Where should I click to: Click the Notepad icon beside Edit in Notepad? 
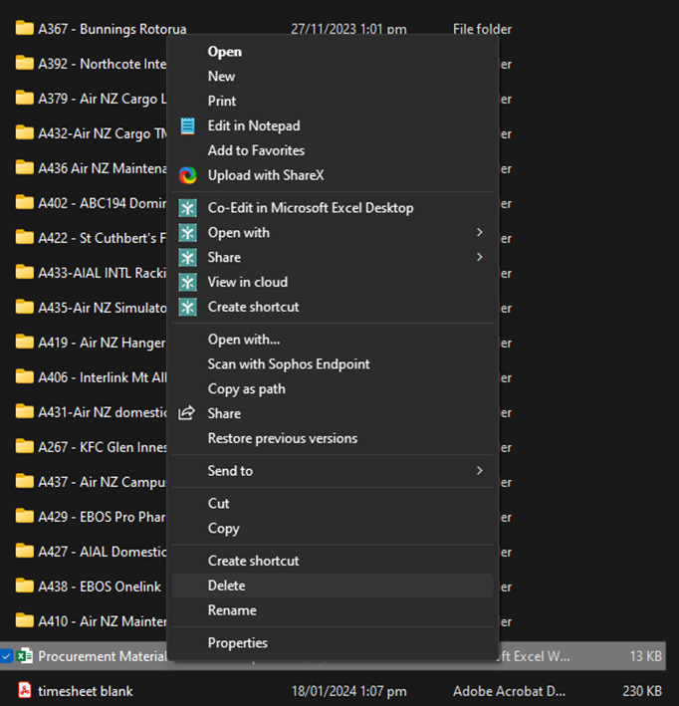(188, 126)
